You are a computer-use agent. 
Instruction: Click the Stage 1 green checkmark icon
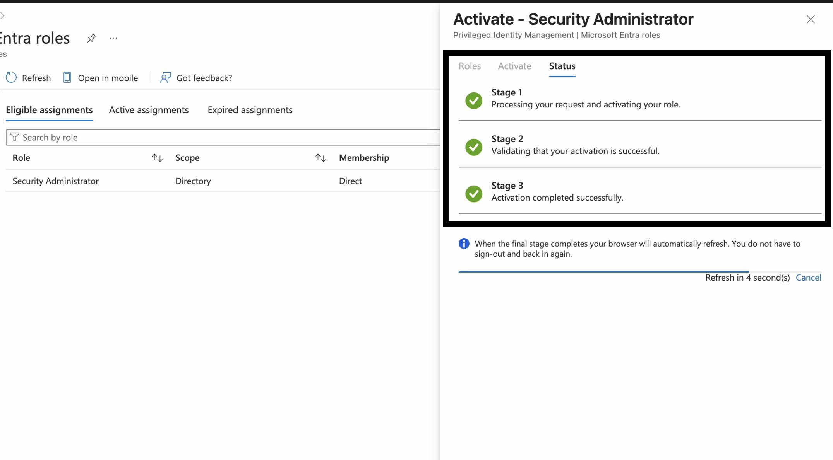click(x=473, y=101)
